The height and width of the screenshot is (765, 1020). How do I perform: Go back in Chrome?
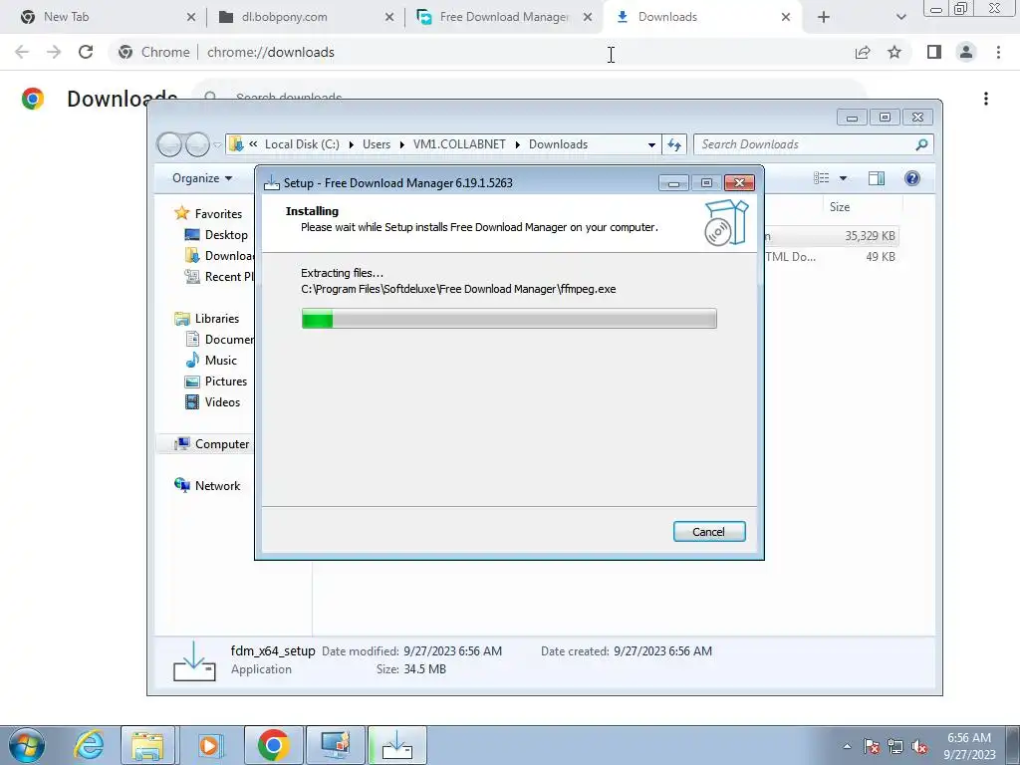[22, 52]
